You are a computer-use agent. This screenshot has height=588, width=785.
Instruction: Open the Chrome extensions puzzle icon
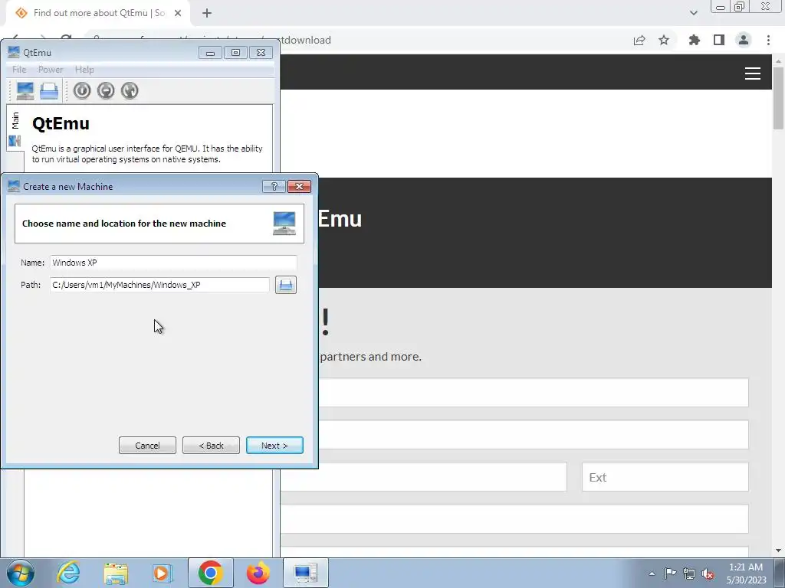pyautogui.click(x=695, y=40)
